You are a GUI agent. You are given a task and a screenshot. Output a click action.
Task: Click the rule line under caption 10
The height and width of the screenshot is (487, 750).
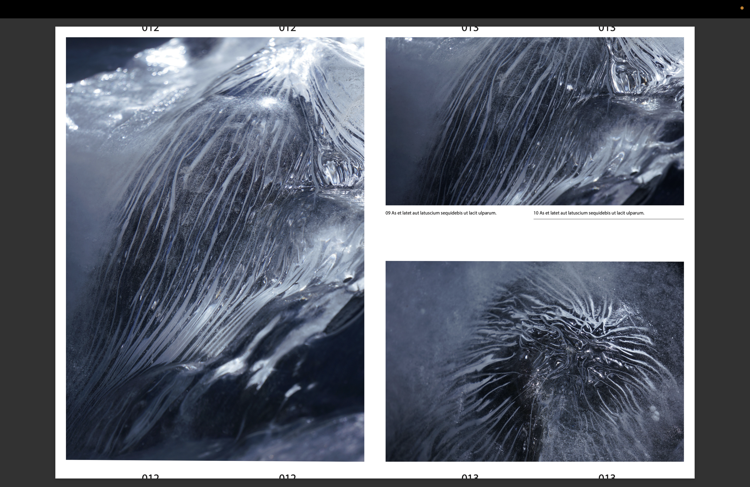[608, 219]
